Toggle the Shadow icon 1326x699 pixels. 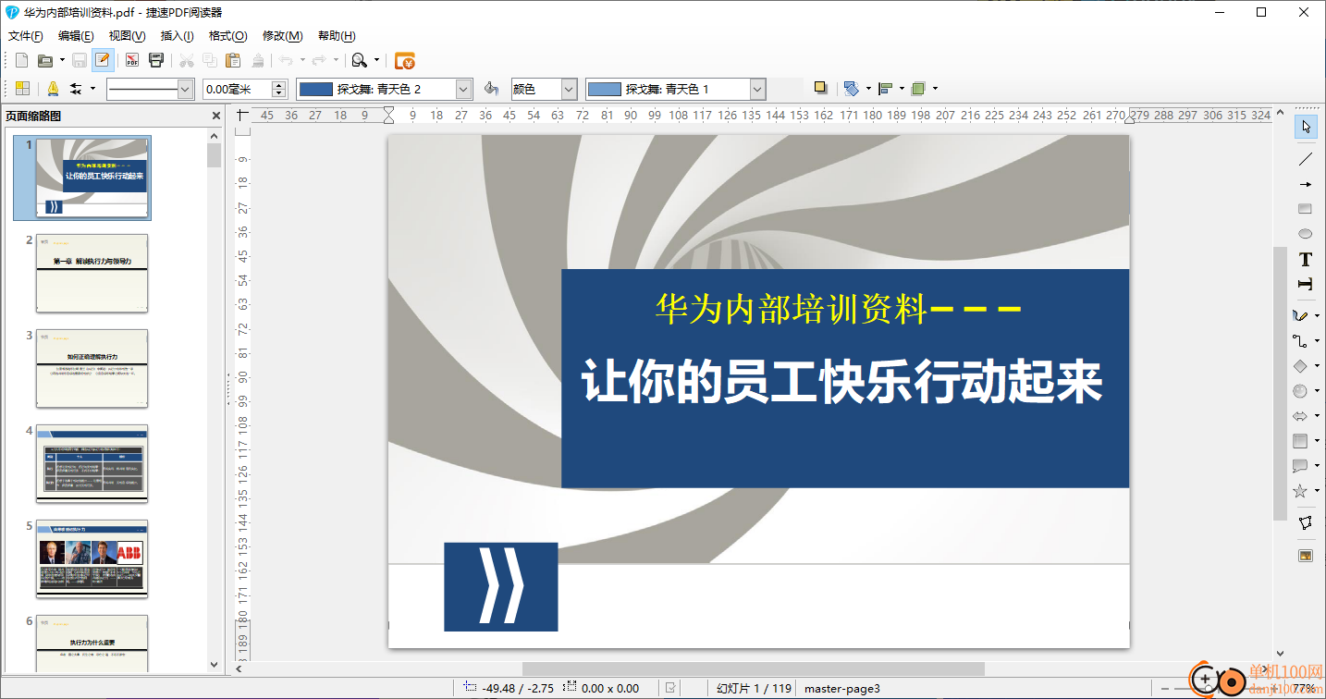[x=820, y=88]
